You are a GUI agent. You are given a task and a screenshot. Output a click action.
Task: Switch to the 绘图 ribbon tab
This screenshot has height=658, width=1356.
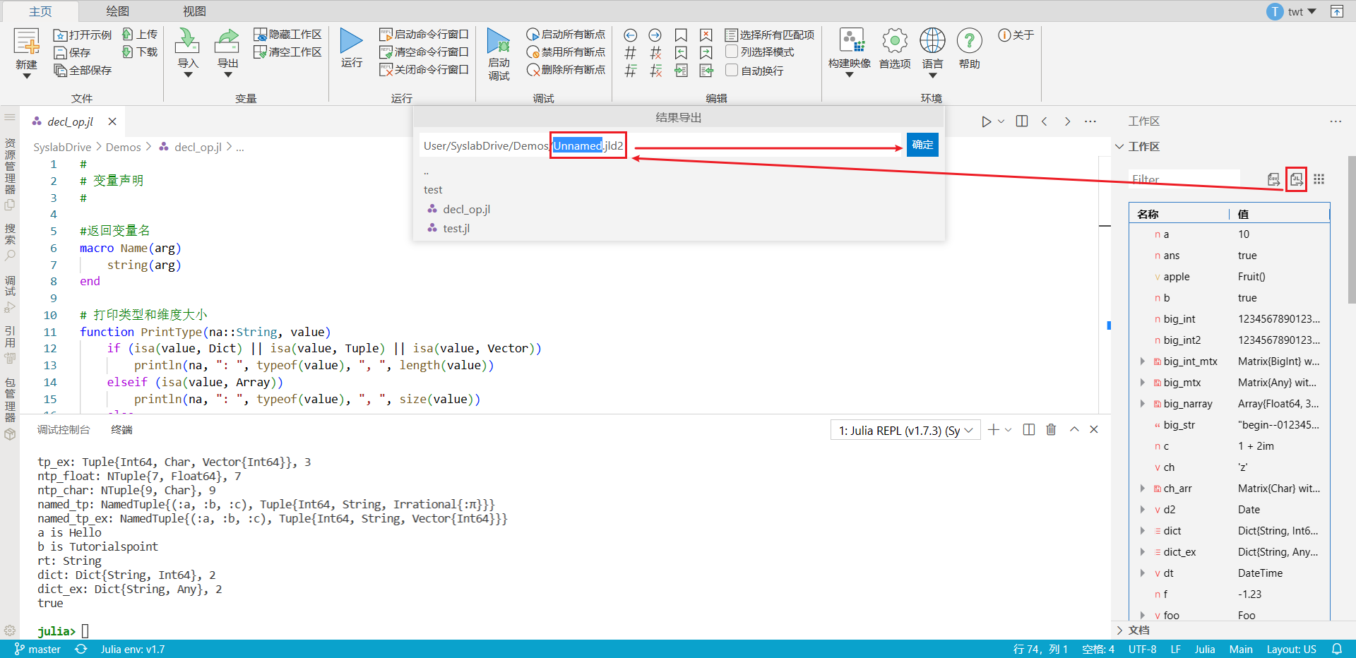click(117, 11)
